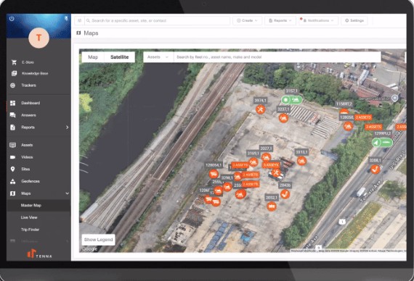Click the Google logo on map
Image resolution: width=414 pixels, height=281 pixels.
[89, 249]
